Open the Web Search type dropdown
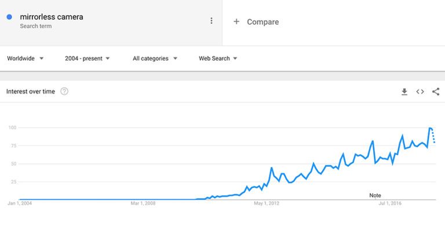 coord(218,58)
